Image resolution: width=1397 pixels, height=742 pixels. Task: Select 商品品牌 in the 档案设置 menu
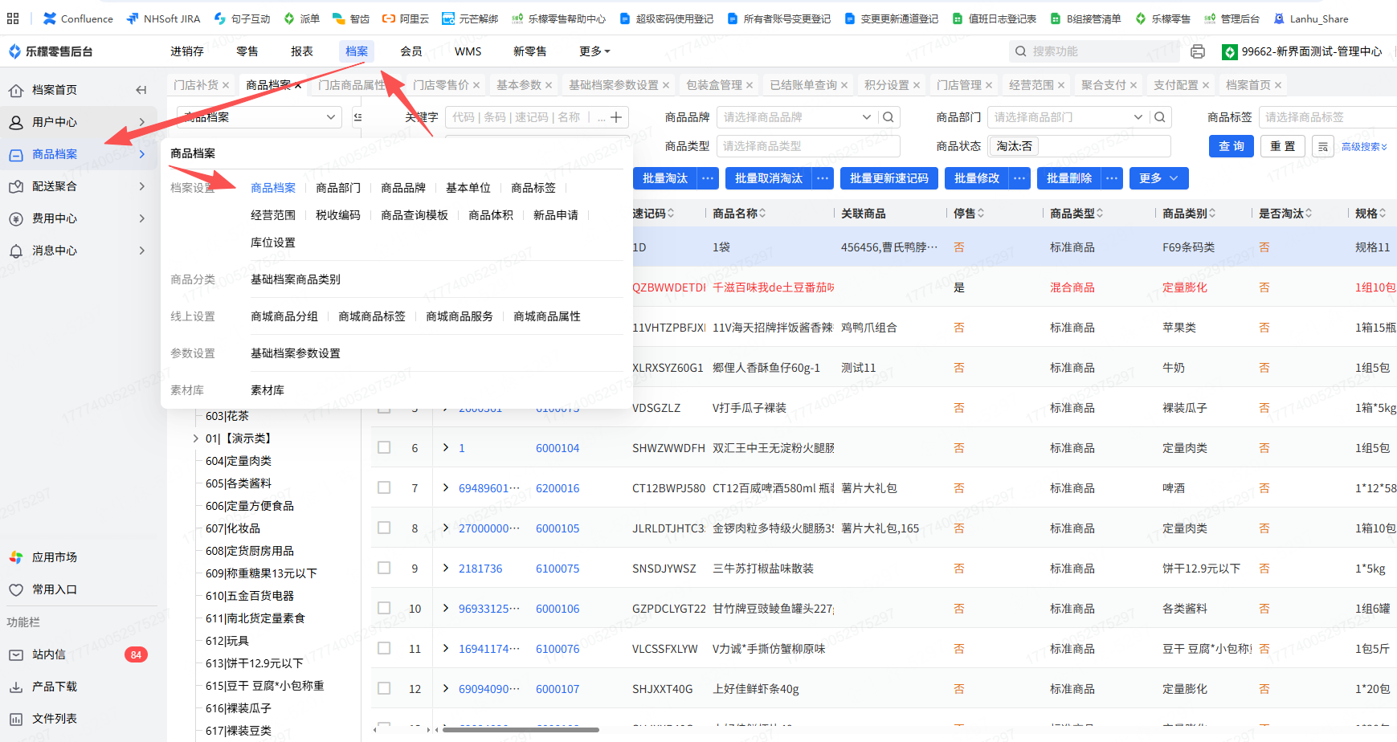402,188
